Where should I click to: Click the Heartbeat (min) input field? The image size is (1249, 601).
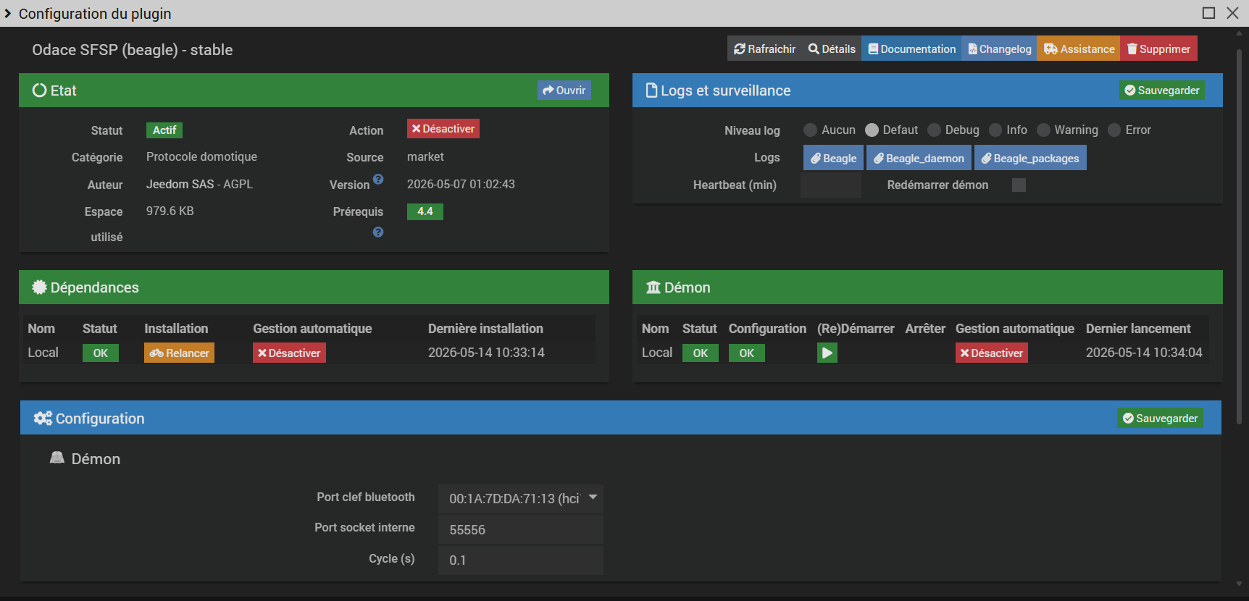pyautogui.click(x=831, y=185)
